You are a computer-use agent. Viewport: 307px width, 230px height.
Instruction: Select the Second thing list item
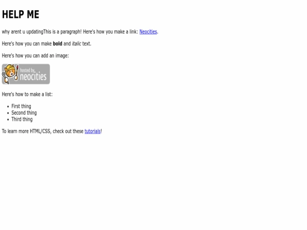pyautogui.click(x=24, y=113)
